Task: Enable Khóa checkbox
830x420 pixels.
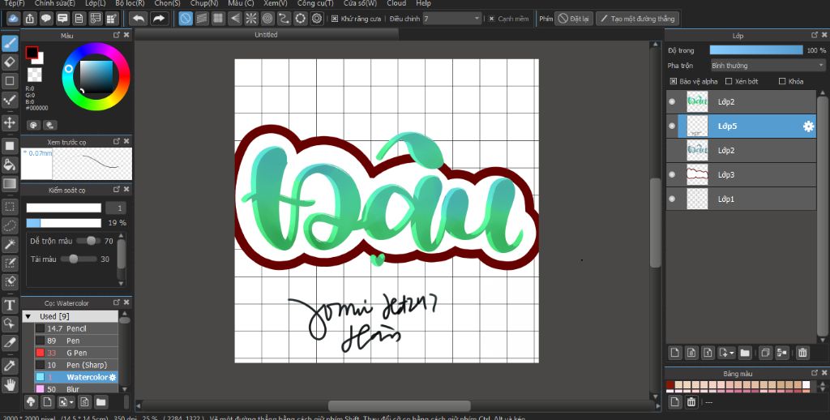Action: coord(782,82)
